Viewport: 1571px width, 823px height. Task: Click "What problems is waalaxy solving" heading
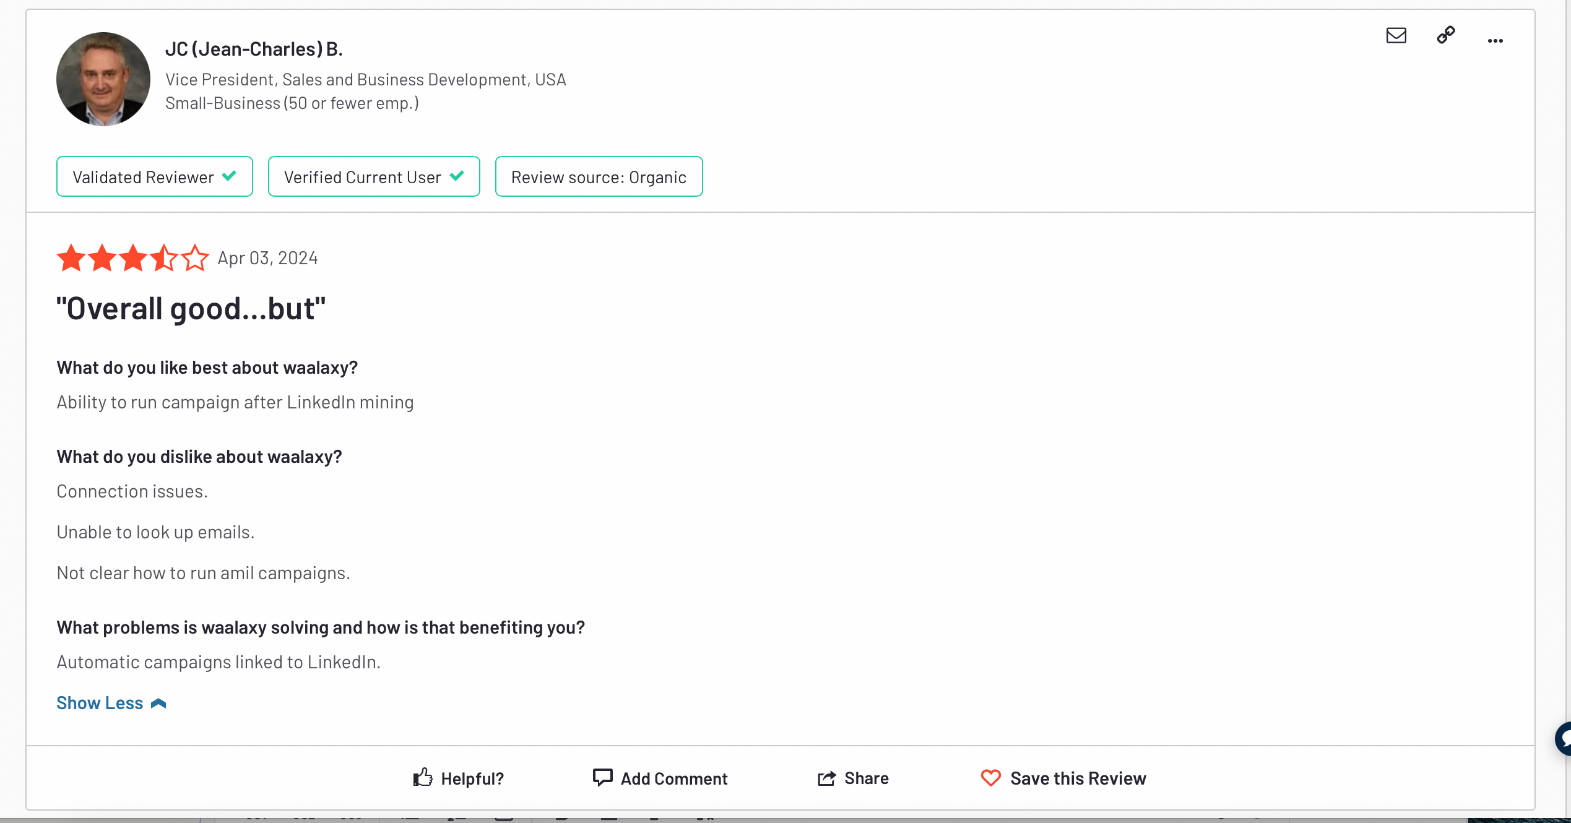click(321, 627)
